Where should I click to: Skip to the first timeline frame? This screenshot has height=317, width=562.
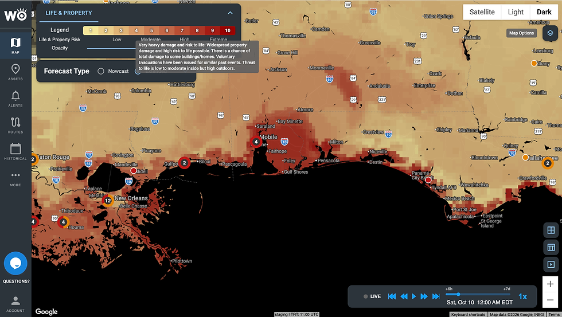point(392,296)
